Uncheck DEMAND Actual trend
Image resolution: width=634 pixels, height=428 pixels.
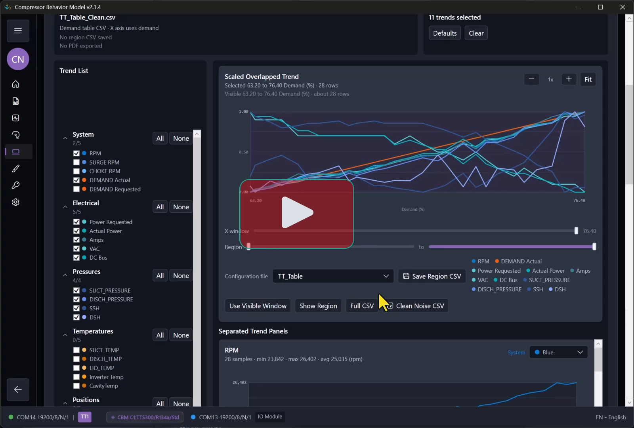click(x=76, y=180)
